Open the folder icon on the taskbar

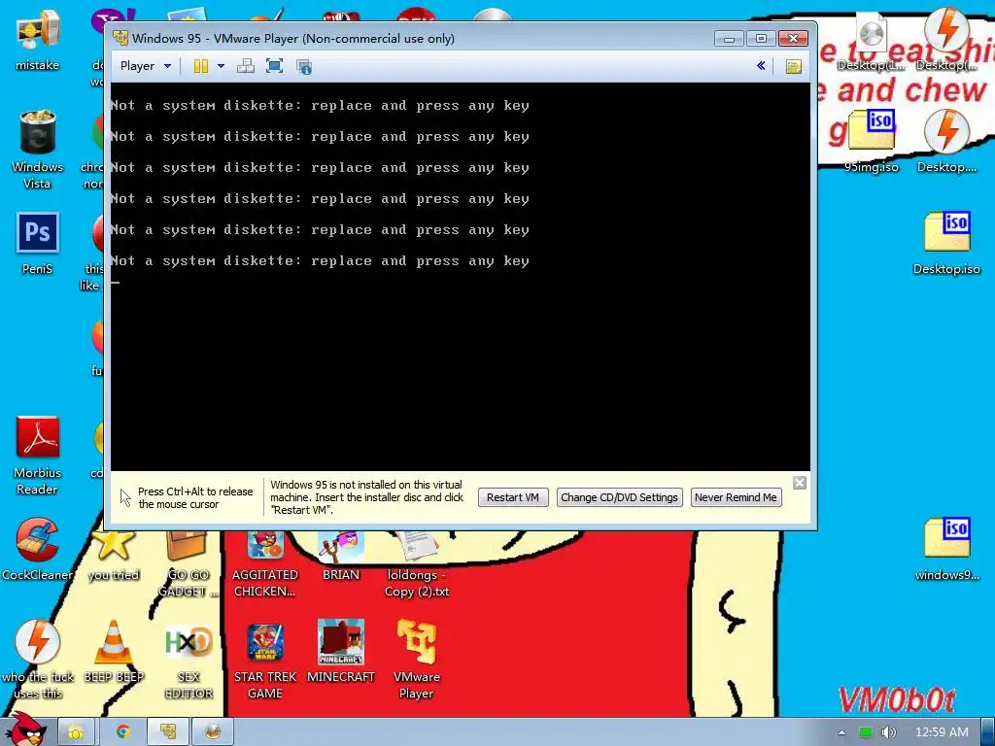[x=76, y=732]
